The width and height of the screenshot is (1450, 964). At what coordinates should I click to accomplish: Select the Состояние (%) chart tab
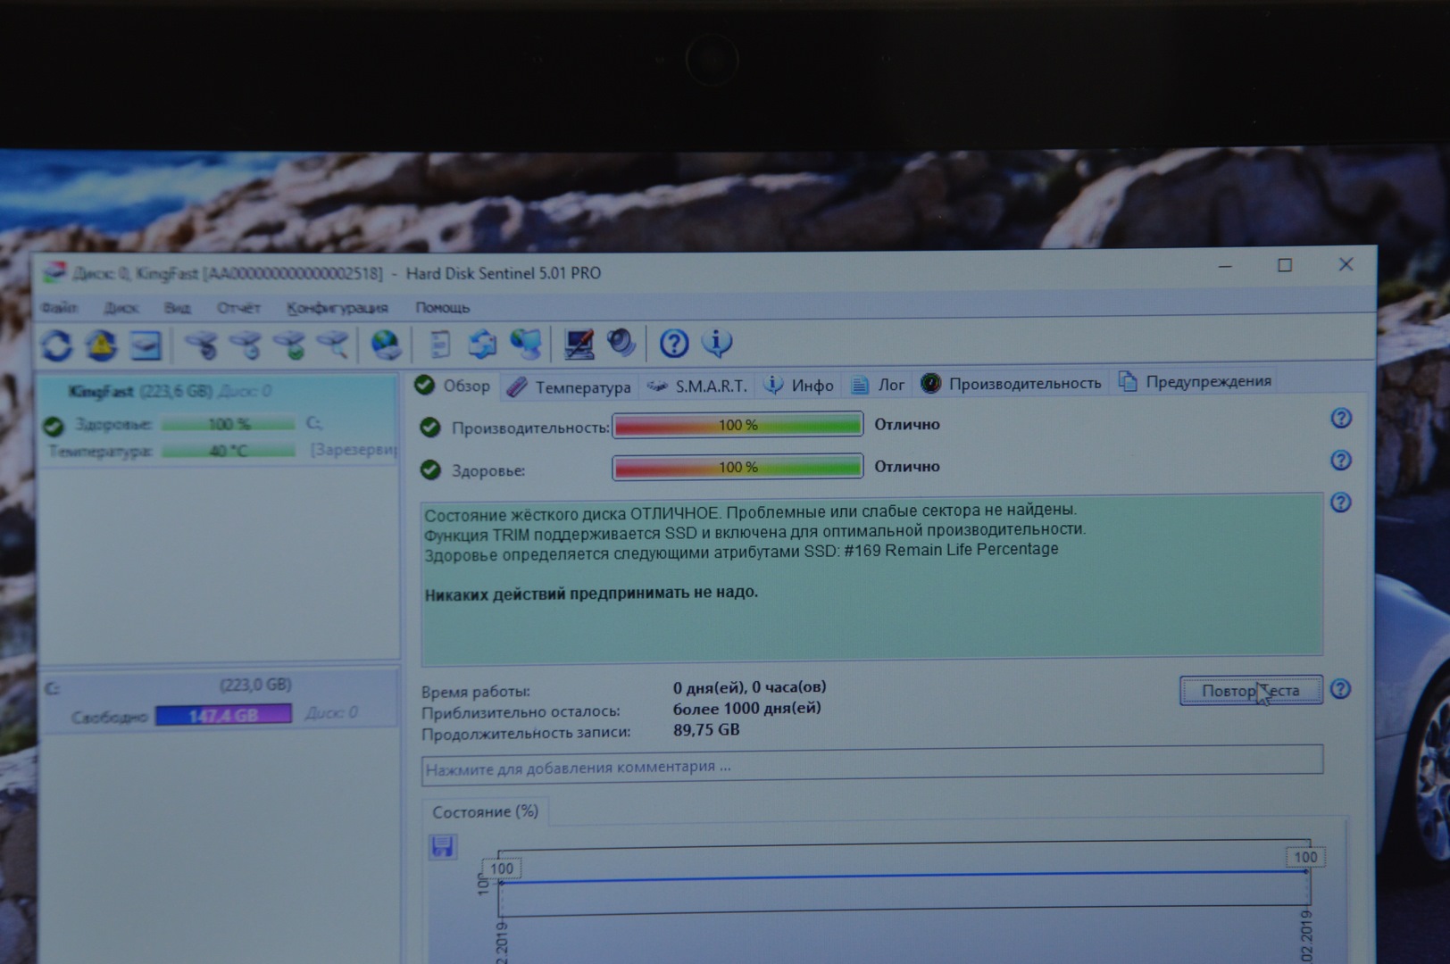click(486, 811)
